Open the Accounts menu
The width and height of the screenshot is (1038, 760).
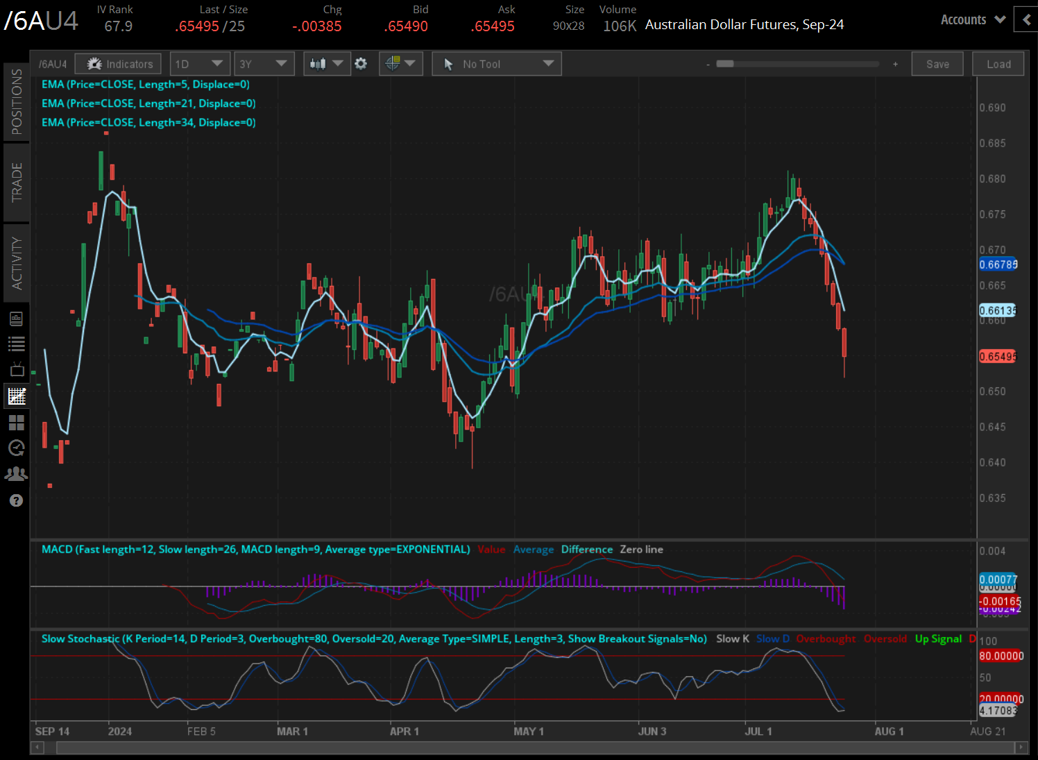(x=970, y=19)
